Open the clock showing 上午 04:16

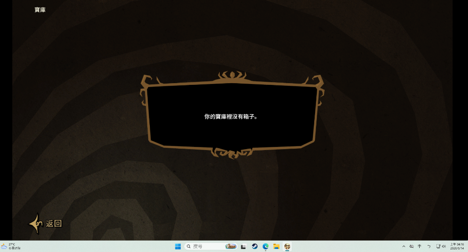click(x=457, y=246)
